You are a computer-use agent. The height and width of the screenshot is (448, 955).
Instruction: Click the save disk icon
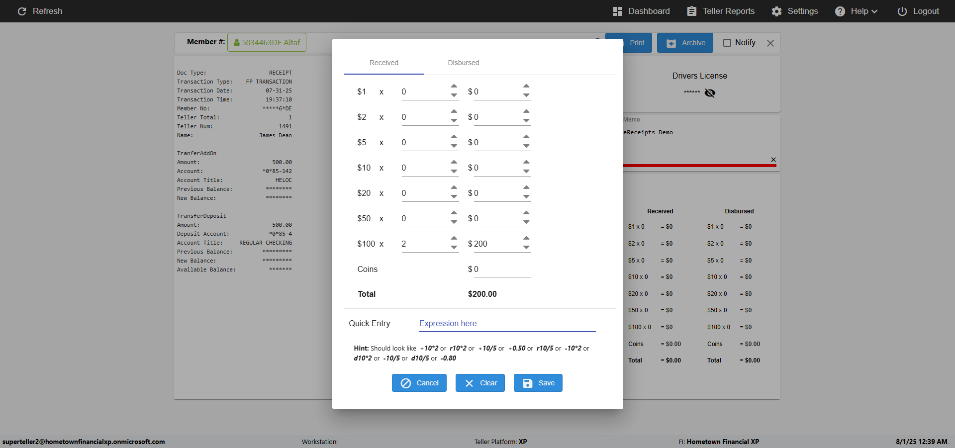pyautogui.click(x=528, y=383)
